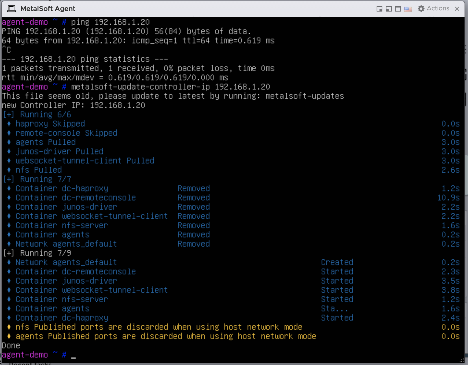Open the Actions dropdown menu

coord(438,9)
